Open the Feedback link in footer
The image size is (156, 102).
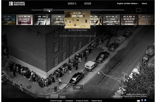tap(69, 101)
